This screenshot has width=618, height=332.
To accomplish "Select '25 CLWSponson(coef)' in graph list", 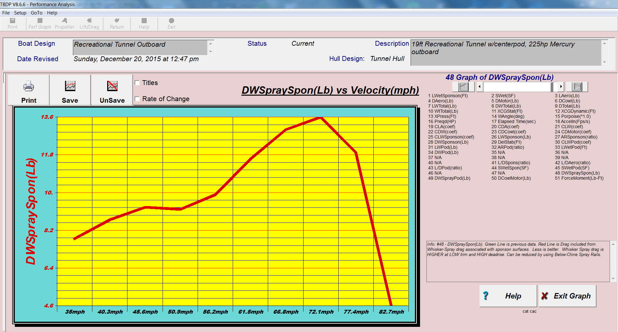I will click(x=451, y=137).
